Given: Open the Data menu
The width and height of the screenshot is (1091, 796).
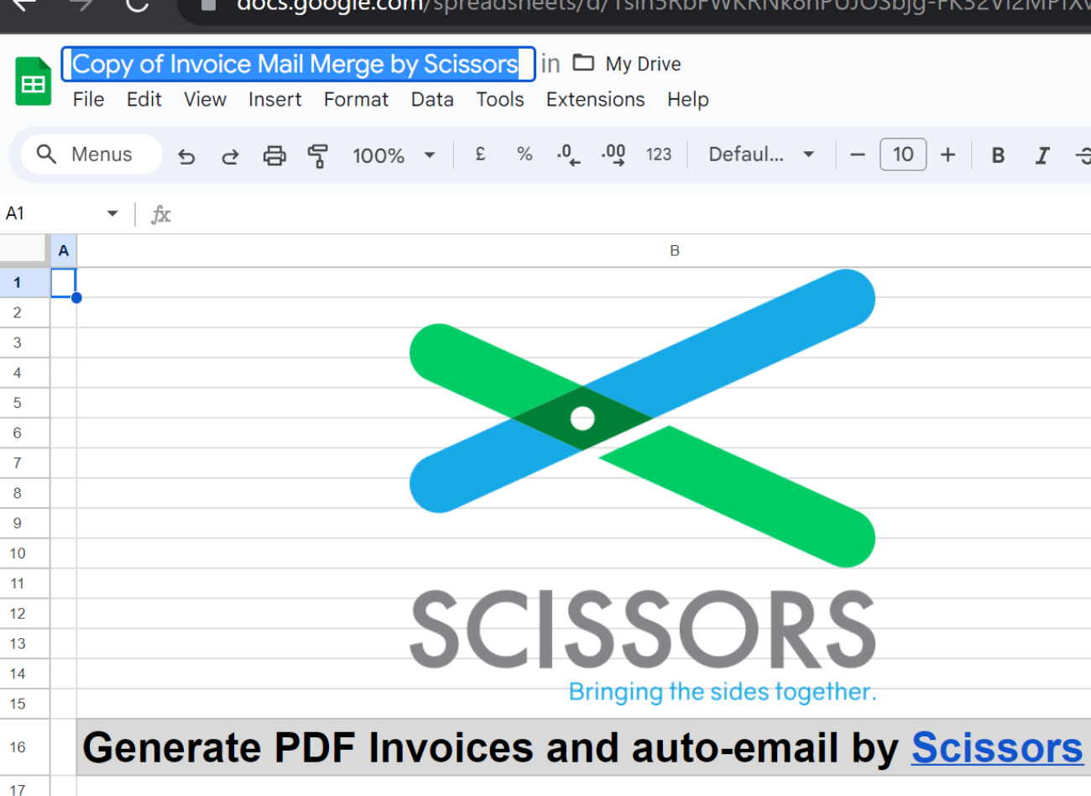Looking at the screenshot, I should tap(432, 100).
